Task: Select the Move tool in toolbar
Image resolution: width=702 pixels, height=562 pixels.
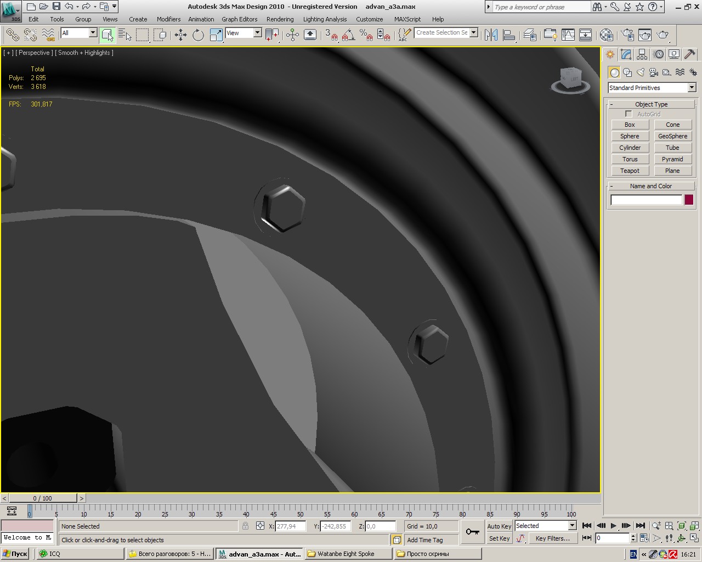Action: click(x=180, y=35)
